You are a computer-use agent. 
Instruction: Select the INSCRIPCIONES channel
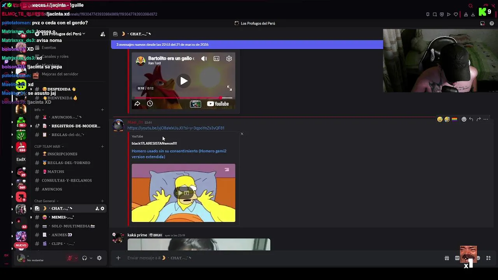(68, 154)
